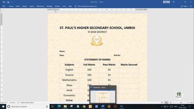194x109 pixels.
Task: Switch to the References ribbon tab
Action: (x=40, y=6)
